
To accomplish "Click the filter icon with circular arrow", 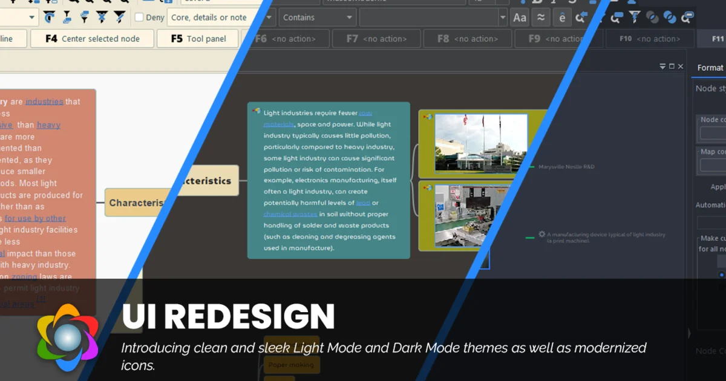I will [50, 18].
